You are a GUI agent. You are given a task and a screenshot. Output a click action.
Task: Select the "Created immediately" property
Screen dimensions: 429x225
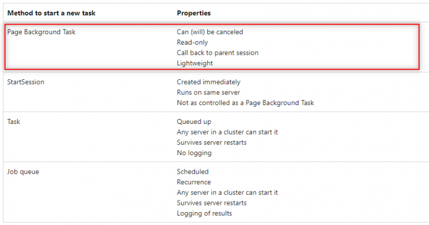click(x=208, y=82)
